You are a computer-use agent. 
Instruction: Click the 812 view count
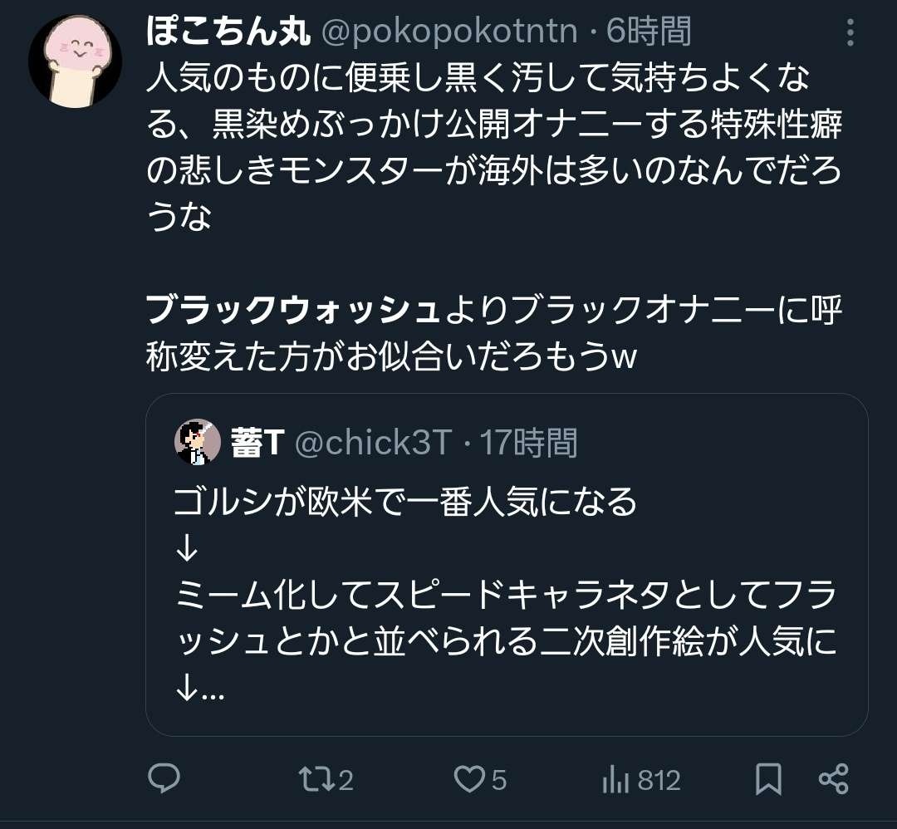point(659,780)
